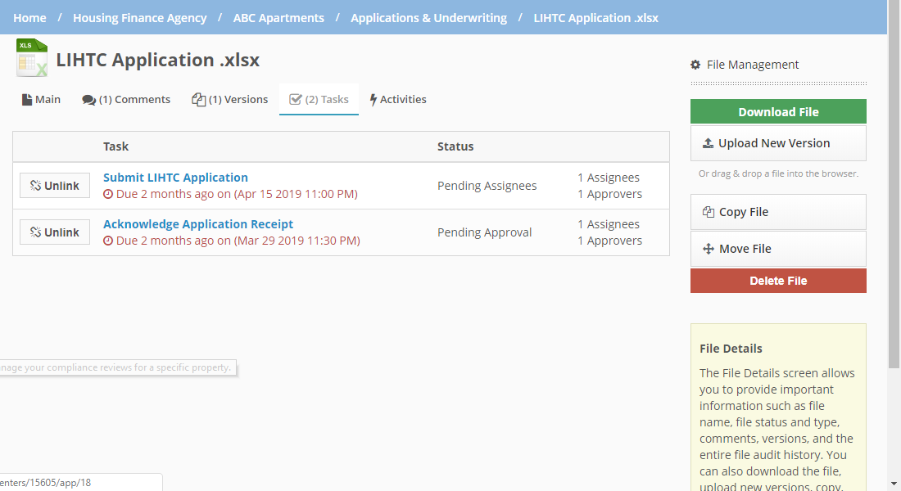Viewport: 901px width, 491px height.
Task: Open the Main tab
Action: pos(41,99)
